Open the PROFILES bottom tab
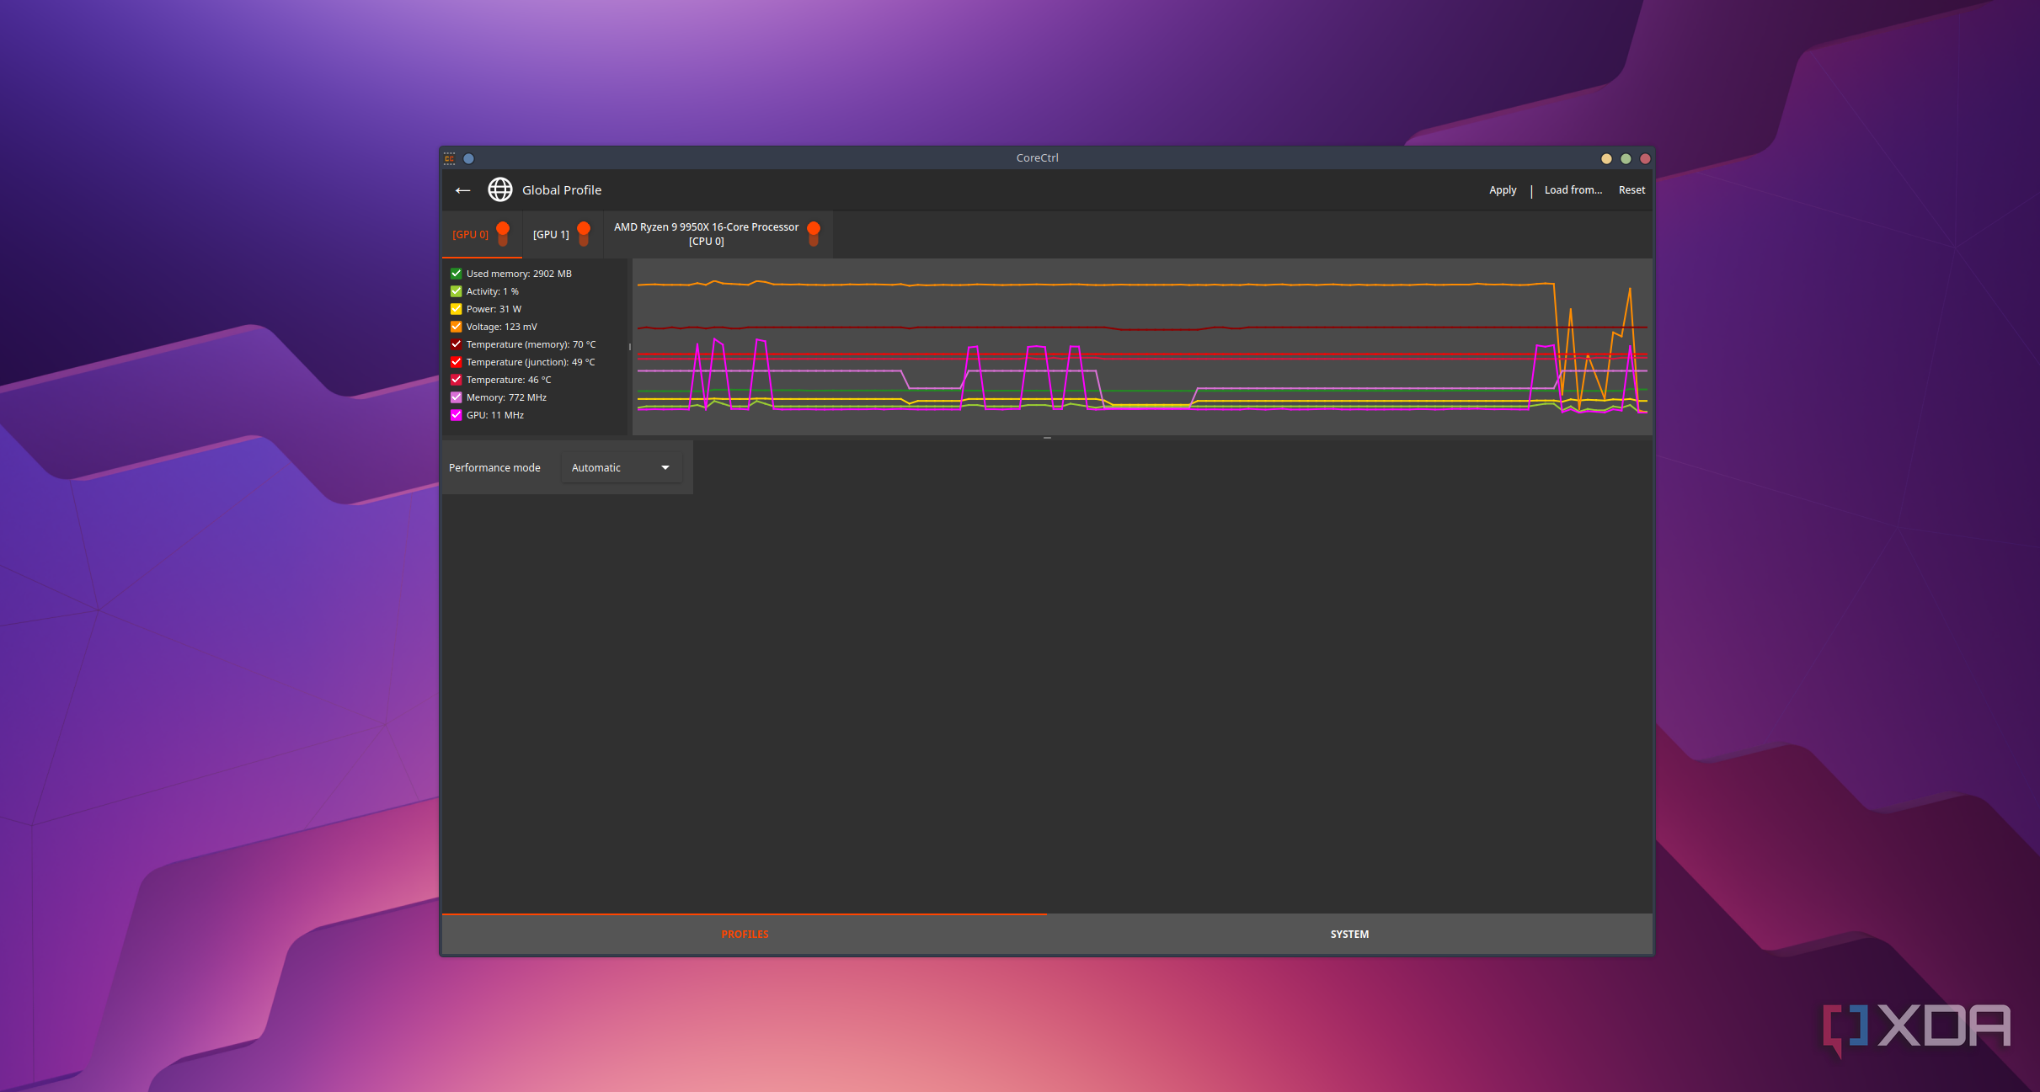The width and height of the screenshot is (2040, 1092). click(x=745, y=935)
